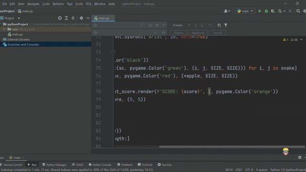
Task: Select Opened File target icon in Project panel
Action: 60,18
